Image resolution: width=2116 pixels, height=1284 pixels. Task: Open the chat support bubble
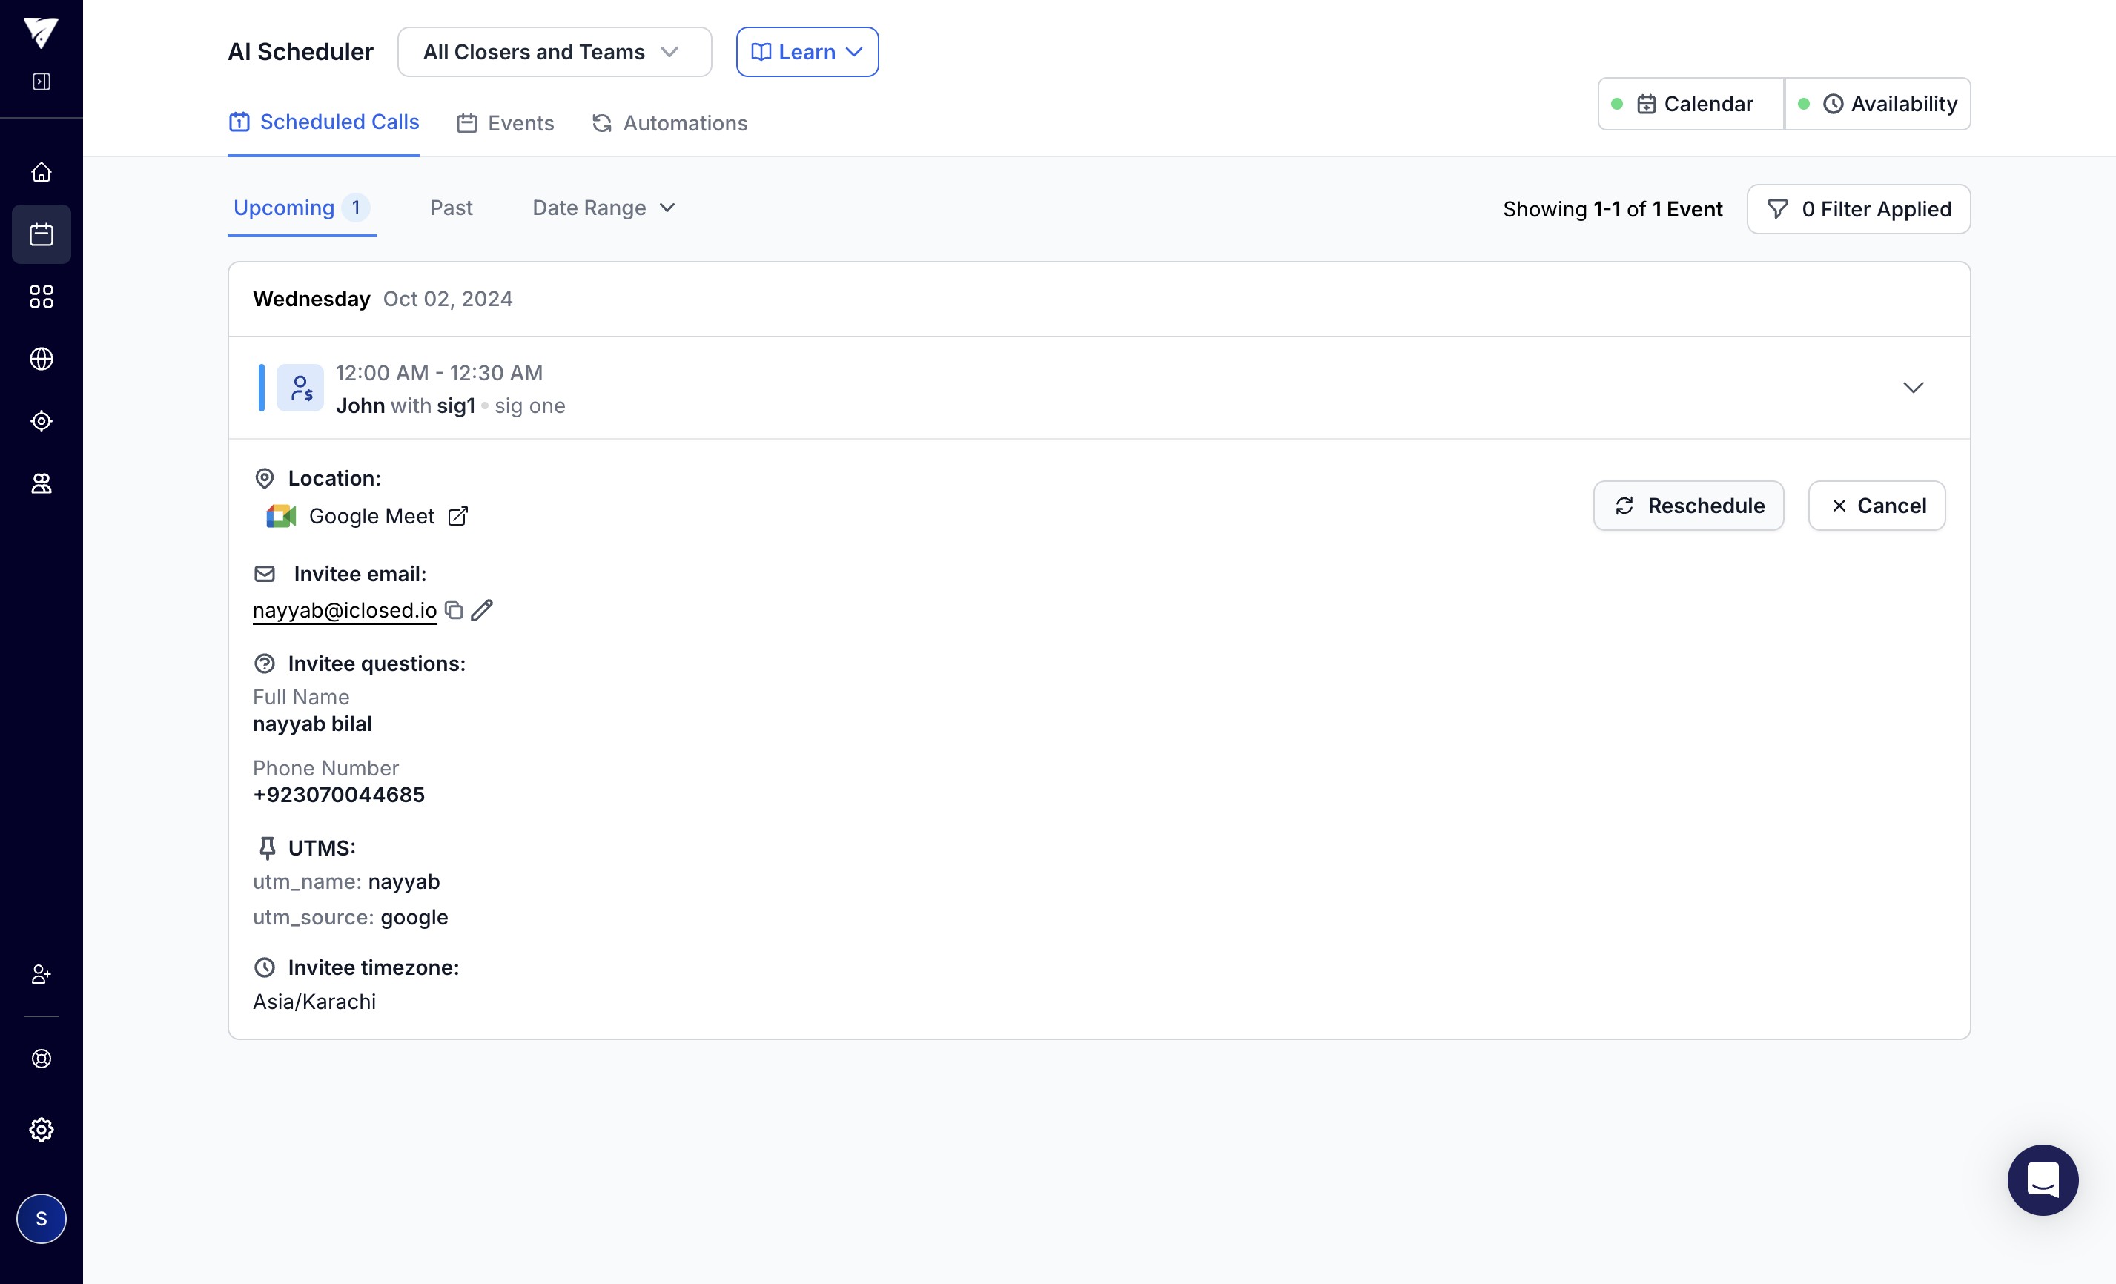[x=2042, y=1179]
